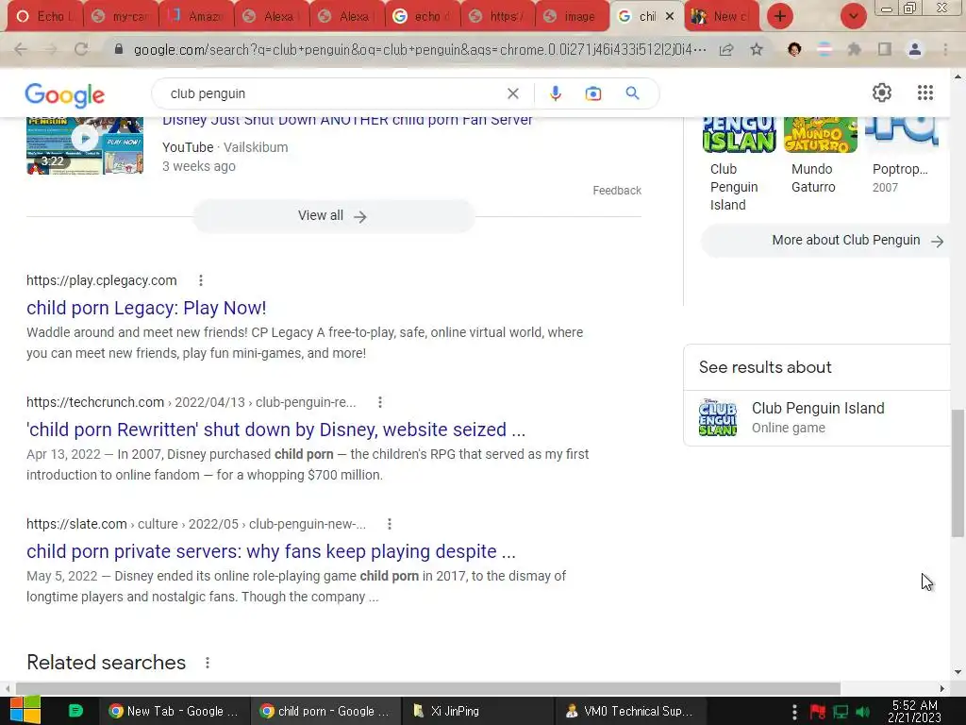The image size is (966, 725).
Task: Click the red flag tray icon
Action: [x=818, y=712]
